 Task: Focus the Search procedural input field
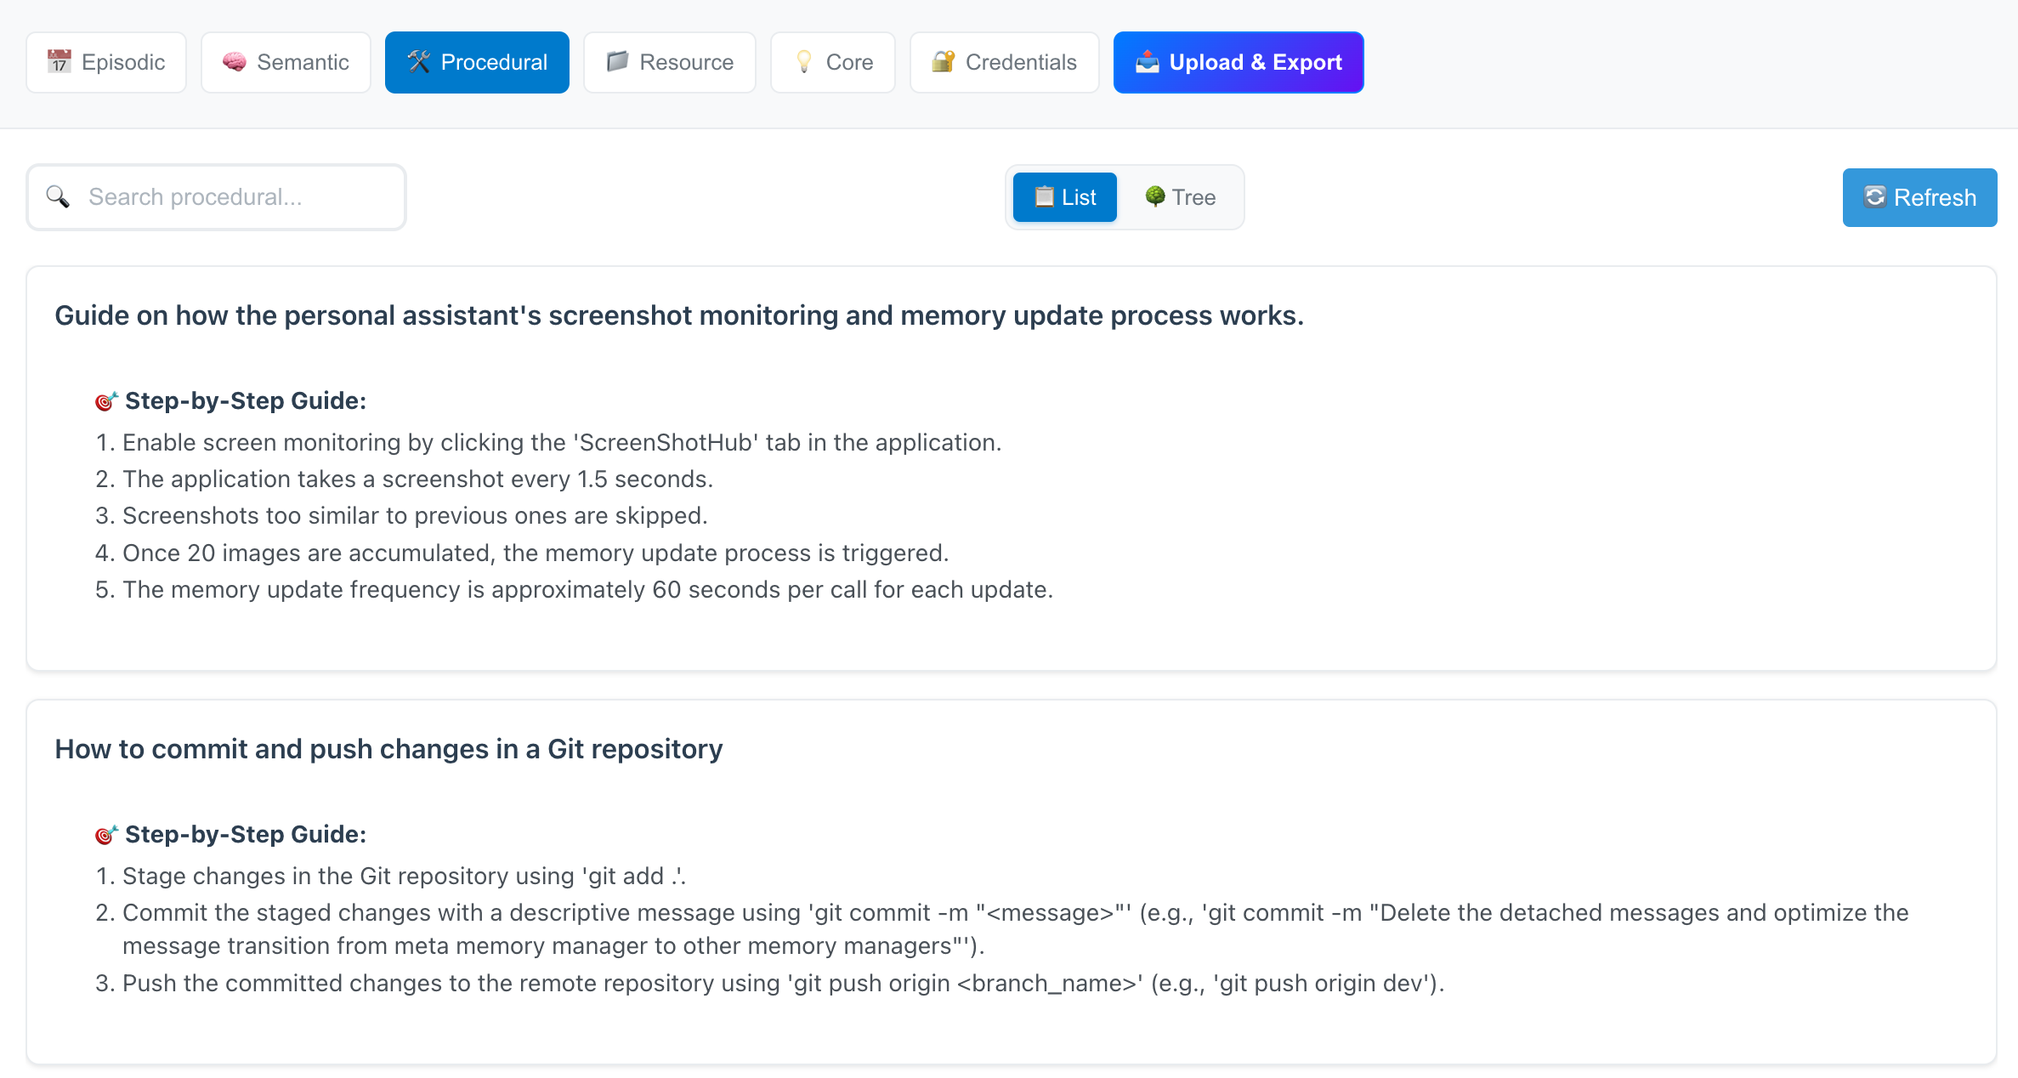(217, 197)
